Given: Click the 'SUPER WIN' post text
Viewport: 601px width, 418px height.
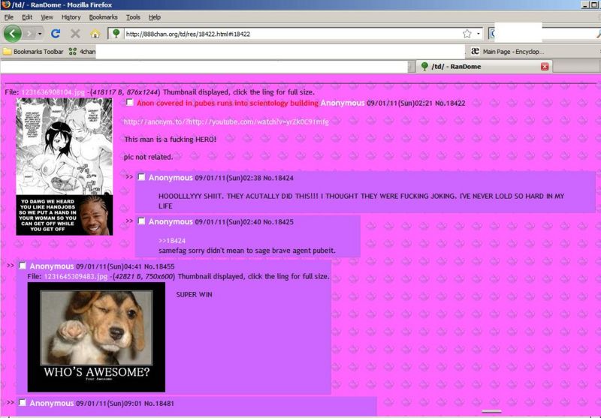Looking at the screenshot, I should (194, 295).
